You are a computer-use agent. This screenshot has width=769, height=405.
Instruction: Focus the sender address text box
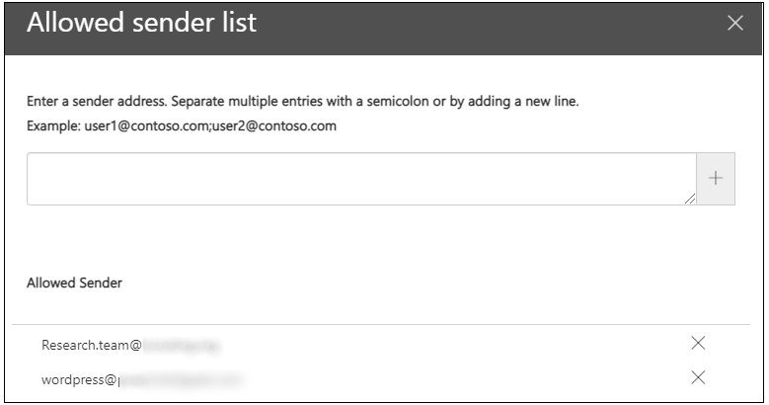pos(360,179)
